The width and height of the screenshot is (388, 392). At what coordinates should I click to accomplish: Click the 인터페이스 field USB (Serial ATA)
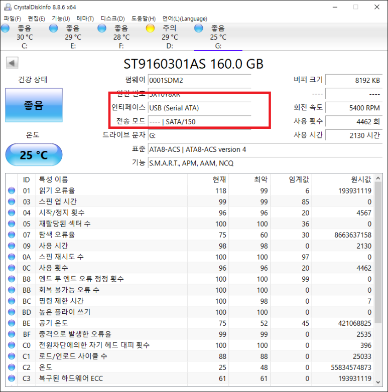tap(199, 108)
